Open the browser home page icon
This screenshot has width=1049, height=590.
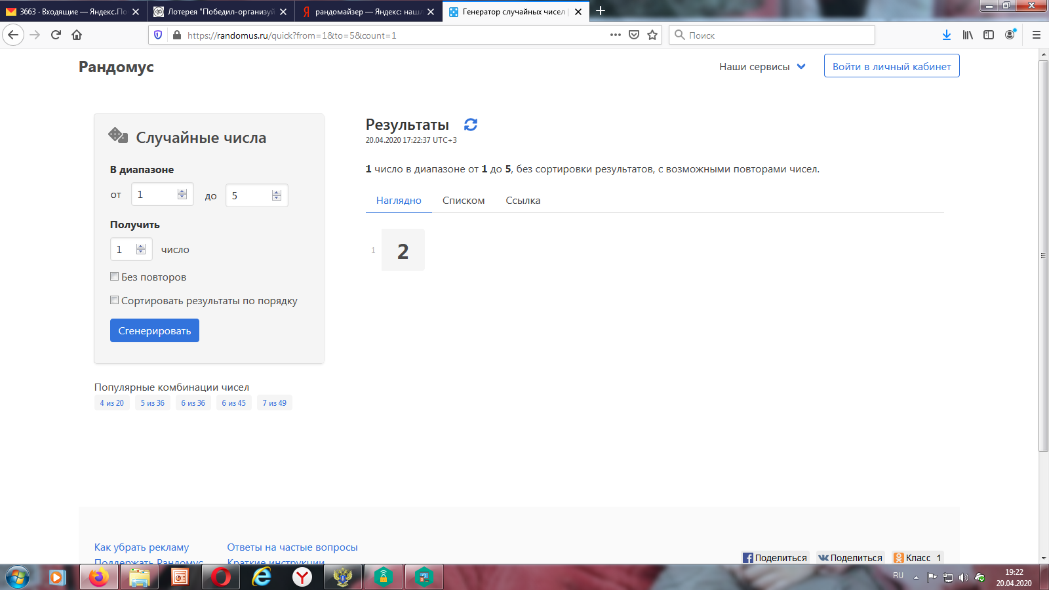[x=77, y=35]
